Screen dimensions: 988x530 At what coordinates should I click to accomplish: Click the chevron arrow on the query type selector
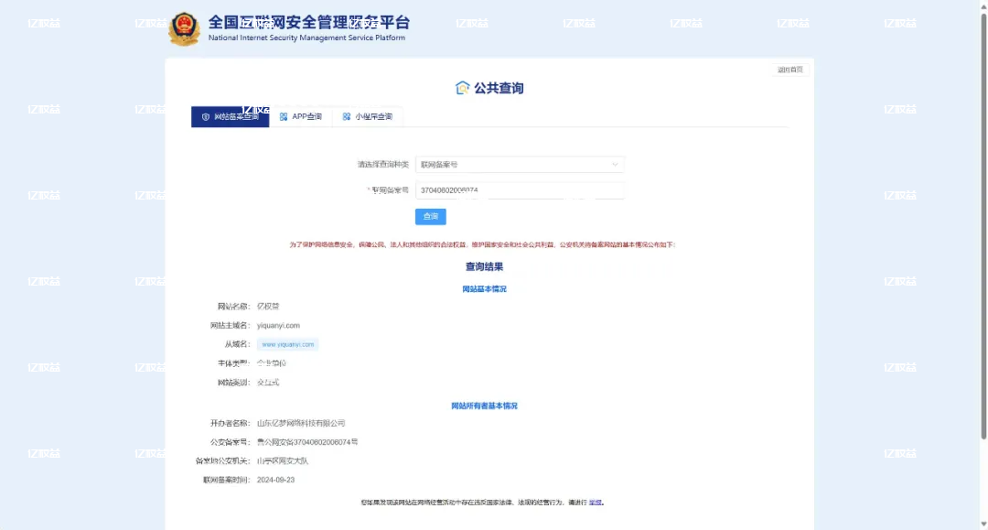pyautogui.click(x=614, y=165)
